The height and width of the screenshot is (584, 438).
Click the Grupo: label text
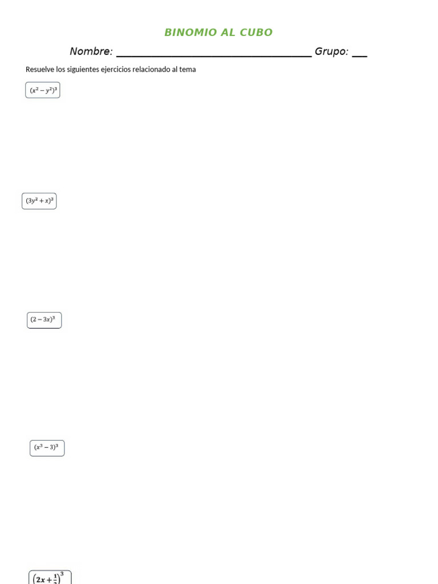pyautogui.click(x=331, y=51)
